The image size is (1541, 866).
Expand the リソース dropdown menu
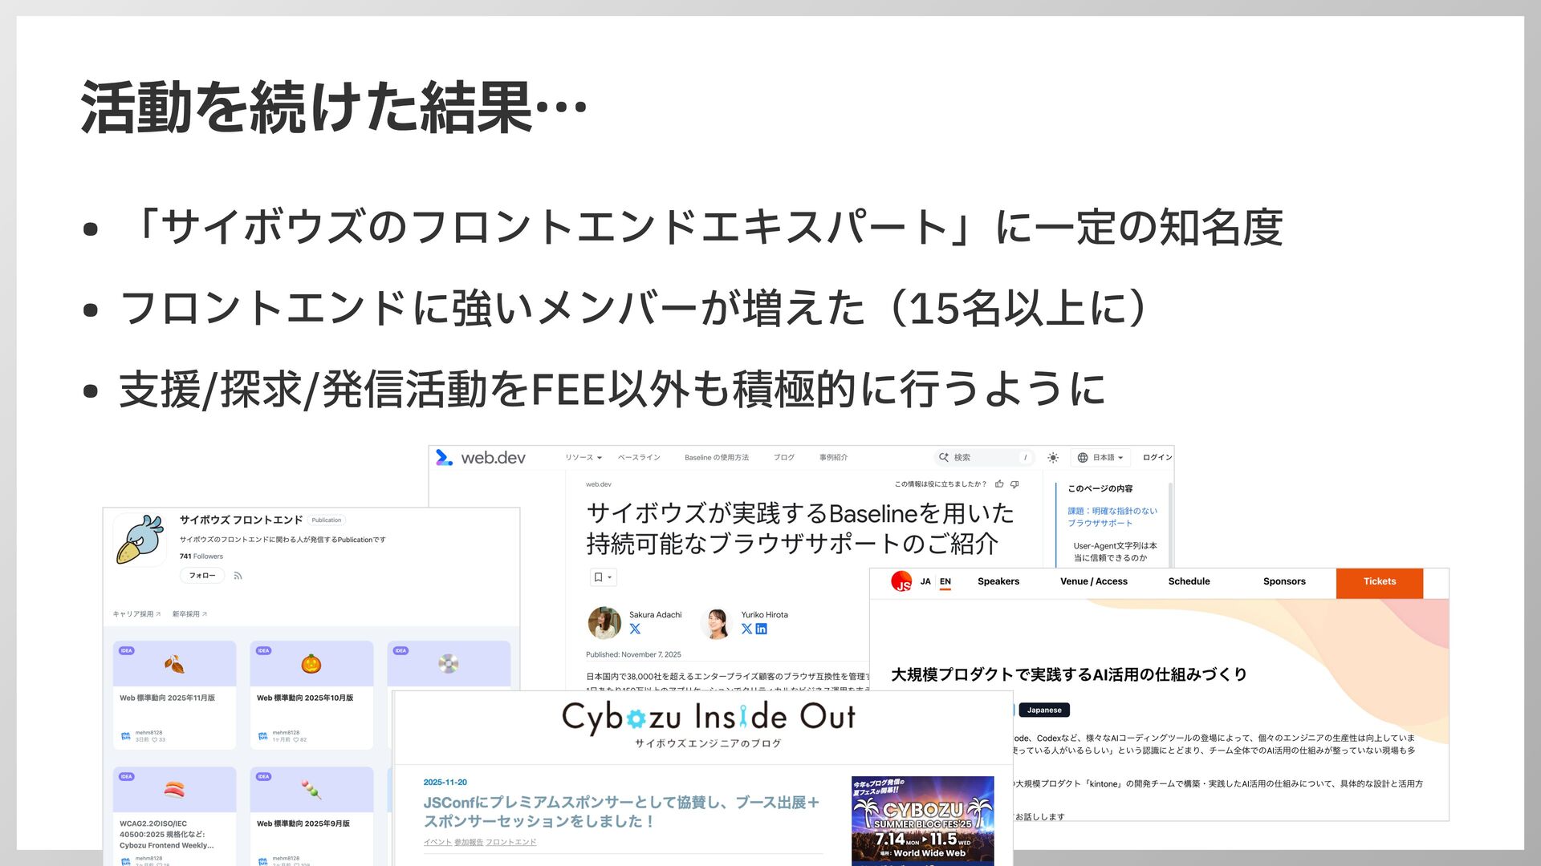583,458
